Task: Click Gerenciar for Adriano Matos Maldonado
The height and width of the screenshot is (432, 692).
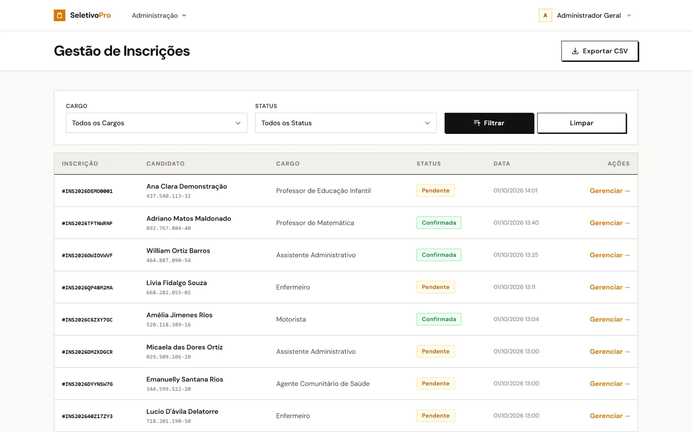Action: click(x=609, y=223)
